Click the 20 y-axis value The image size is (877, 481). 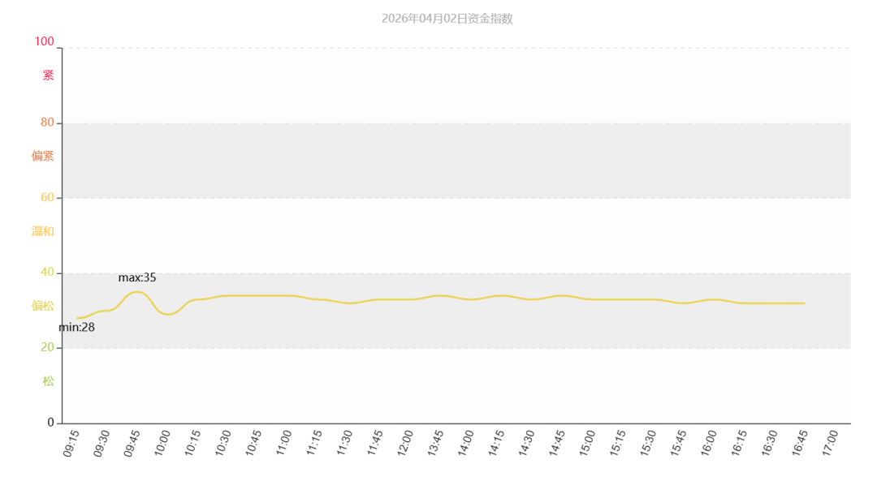47,347
